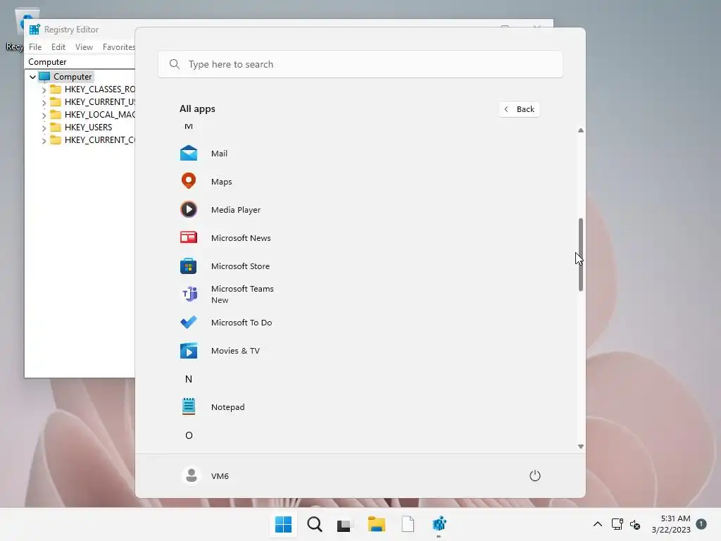The height and width of the screenshot is (541, 721).
Task: Open Microsoft News icon
Action: [x=189, y=237]
